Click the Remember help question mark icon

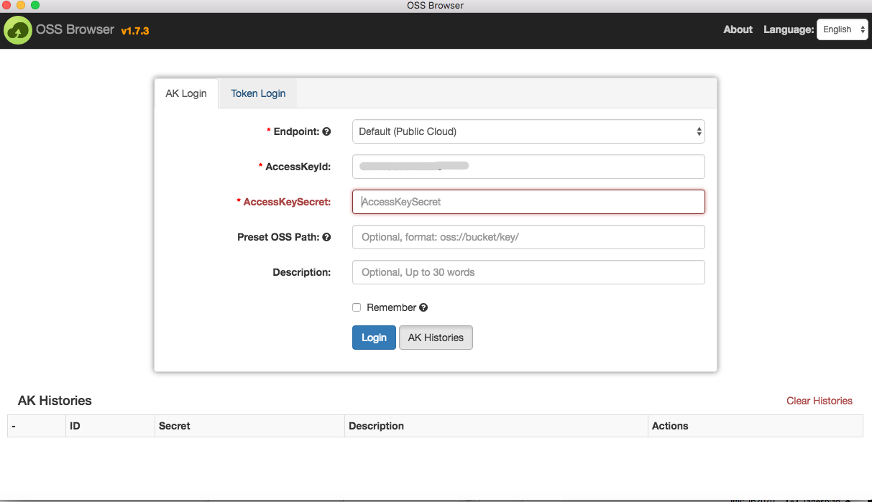[x=423, y=307]
